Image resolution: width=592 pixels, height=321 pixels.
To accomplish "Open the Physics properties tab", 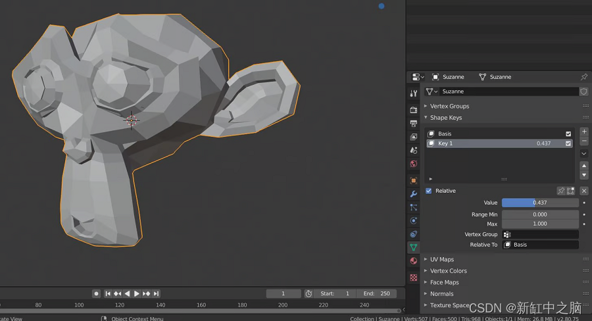I will pos(414,220).
